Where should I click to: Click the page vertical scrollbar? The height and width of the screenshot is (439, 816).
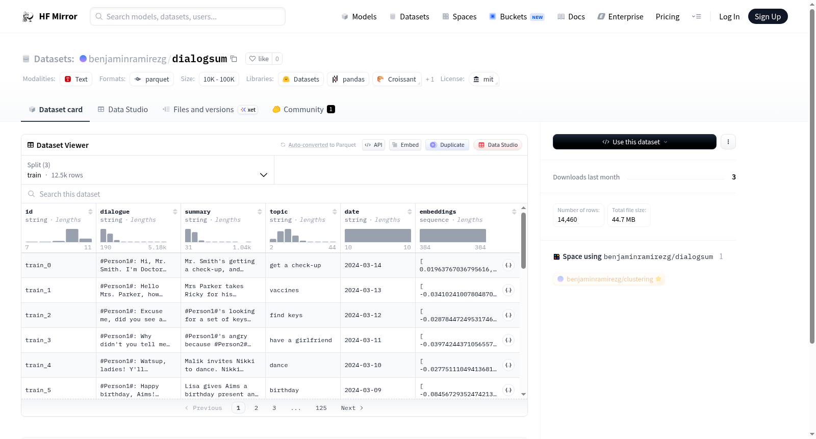click(x=812, y=176)
